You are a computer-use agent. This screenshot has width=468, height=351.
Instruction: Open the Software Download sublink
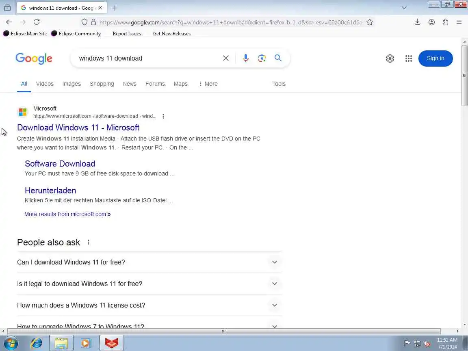point(60,164)
